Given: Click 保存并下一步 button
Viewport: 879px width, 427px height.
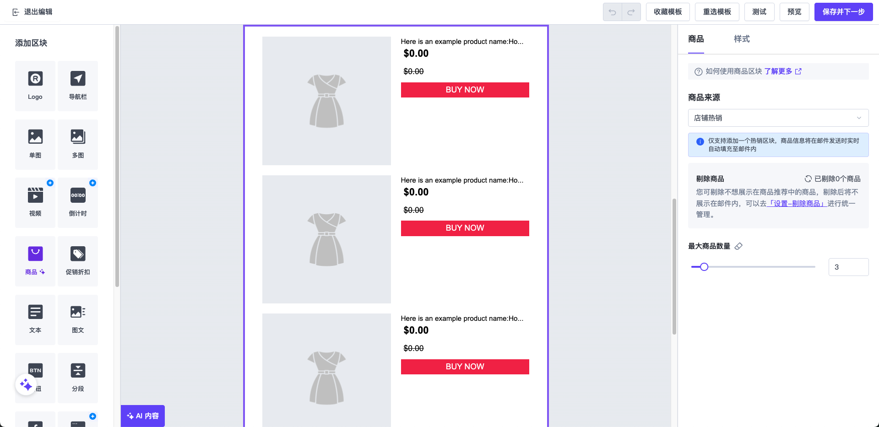Looking at the screenshot, I should [x=843, y=12].
